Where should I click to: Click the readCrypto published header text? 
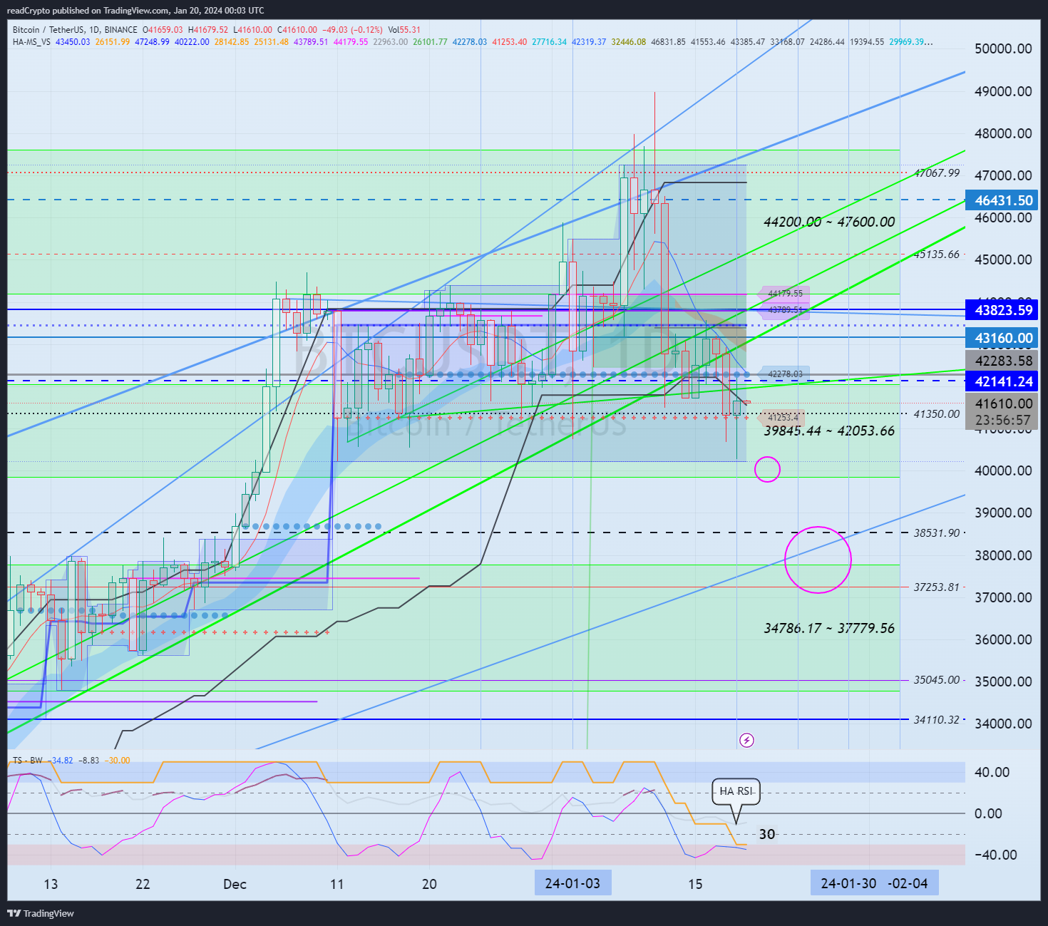[x=135, y=11]
